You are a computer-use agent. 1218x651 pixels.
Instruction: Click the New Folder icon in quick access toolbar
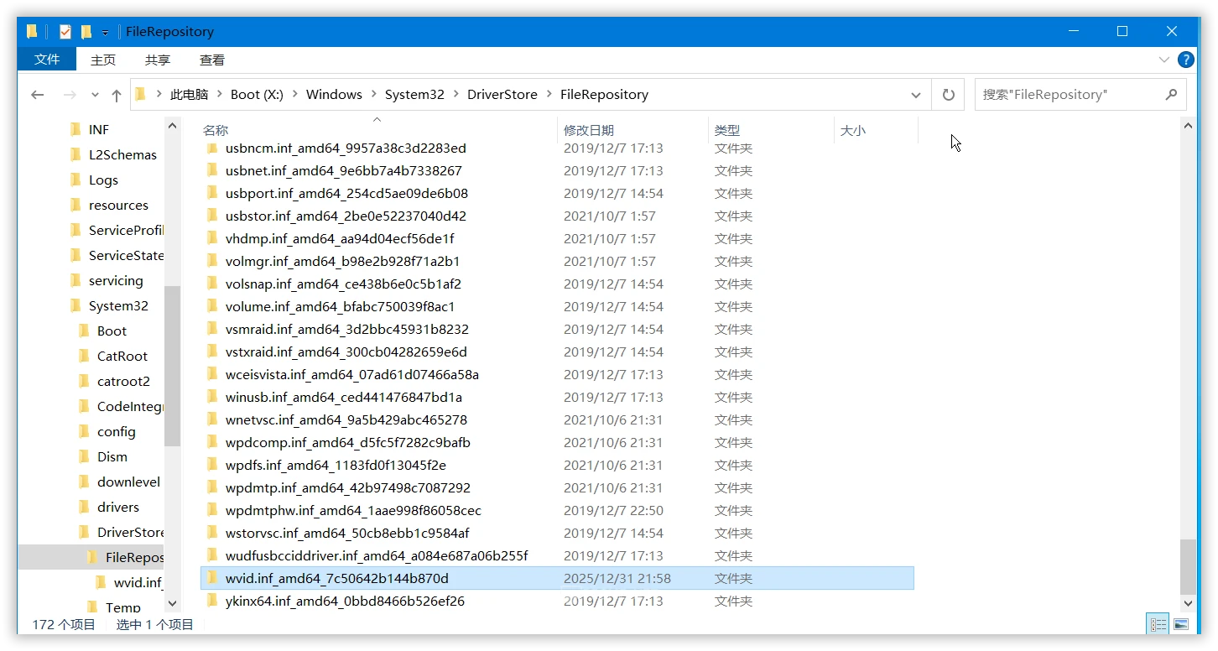coord(87,30)
